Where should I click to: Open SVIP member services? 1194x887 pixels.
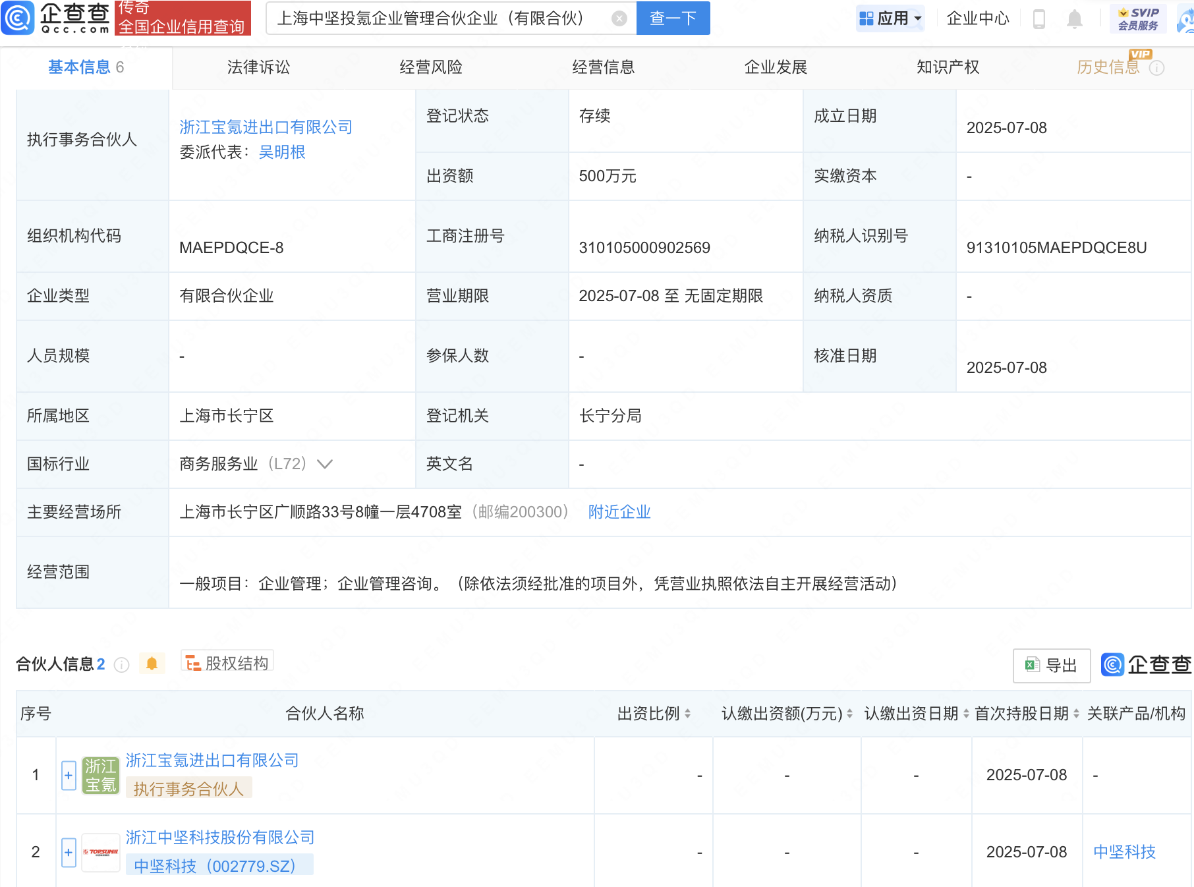pyautogui.click(x=1138, y=18)
